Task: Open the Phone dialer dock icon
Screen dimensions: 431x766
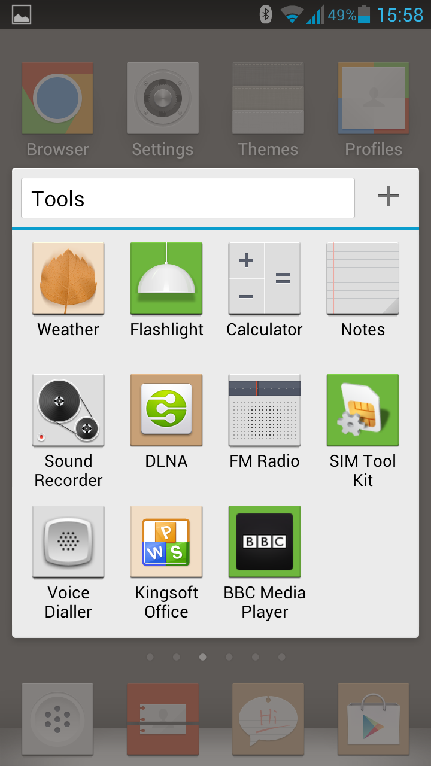Action: click(57, 719)
